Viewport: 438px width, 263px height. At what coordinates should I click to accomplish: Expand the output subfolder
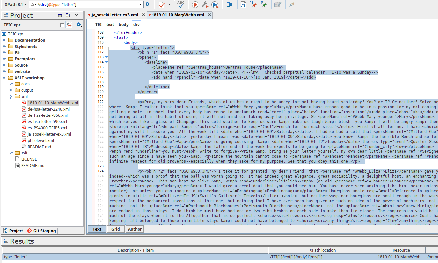pyautogui.click(x=11, y=90)
